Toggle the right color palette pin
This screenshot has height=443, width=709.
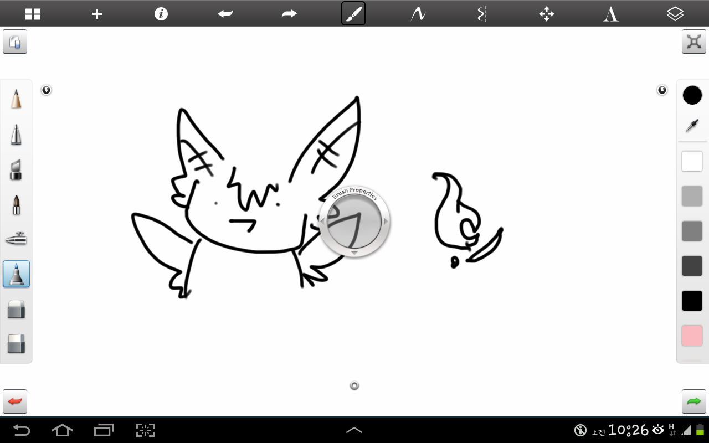[662, 90]
